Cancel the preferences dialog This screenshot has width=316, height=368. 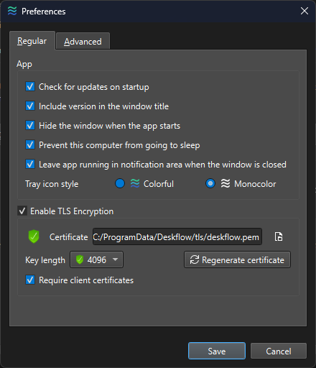pos(279,351)
